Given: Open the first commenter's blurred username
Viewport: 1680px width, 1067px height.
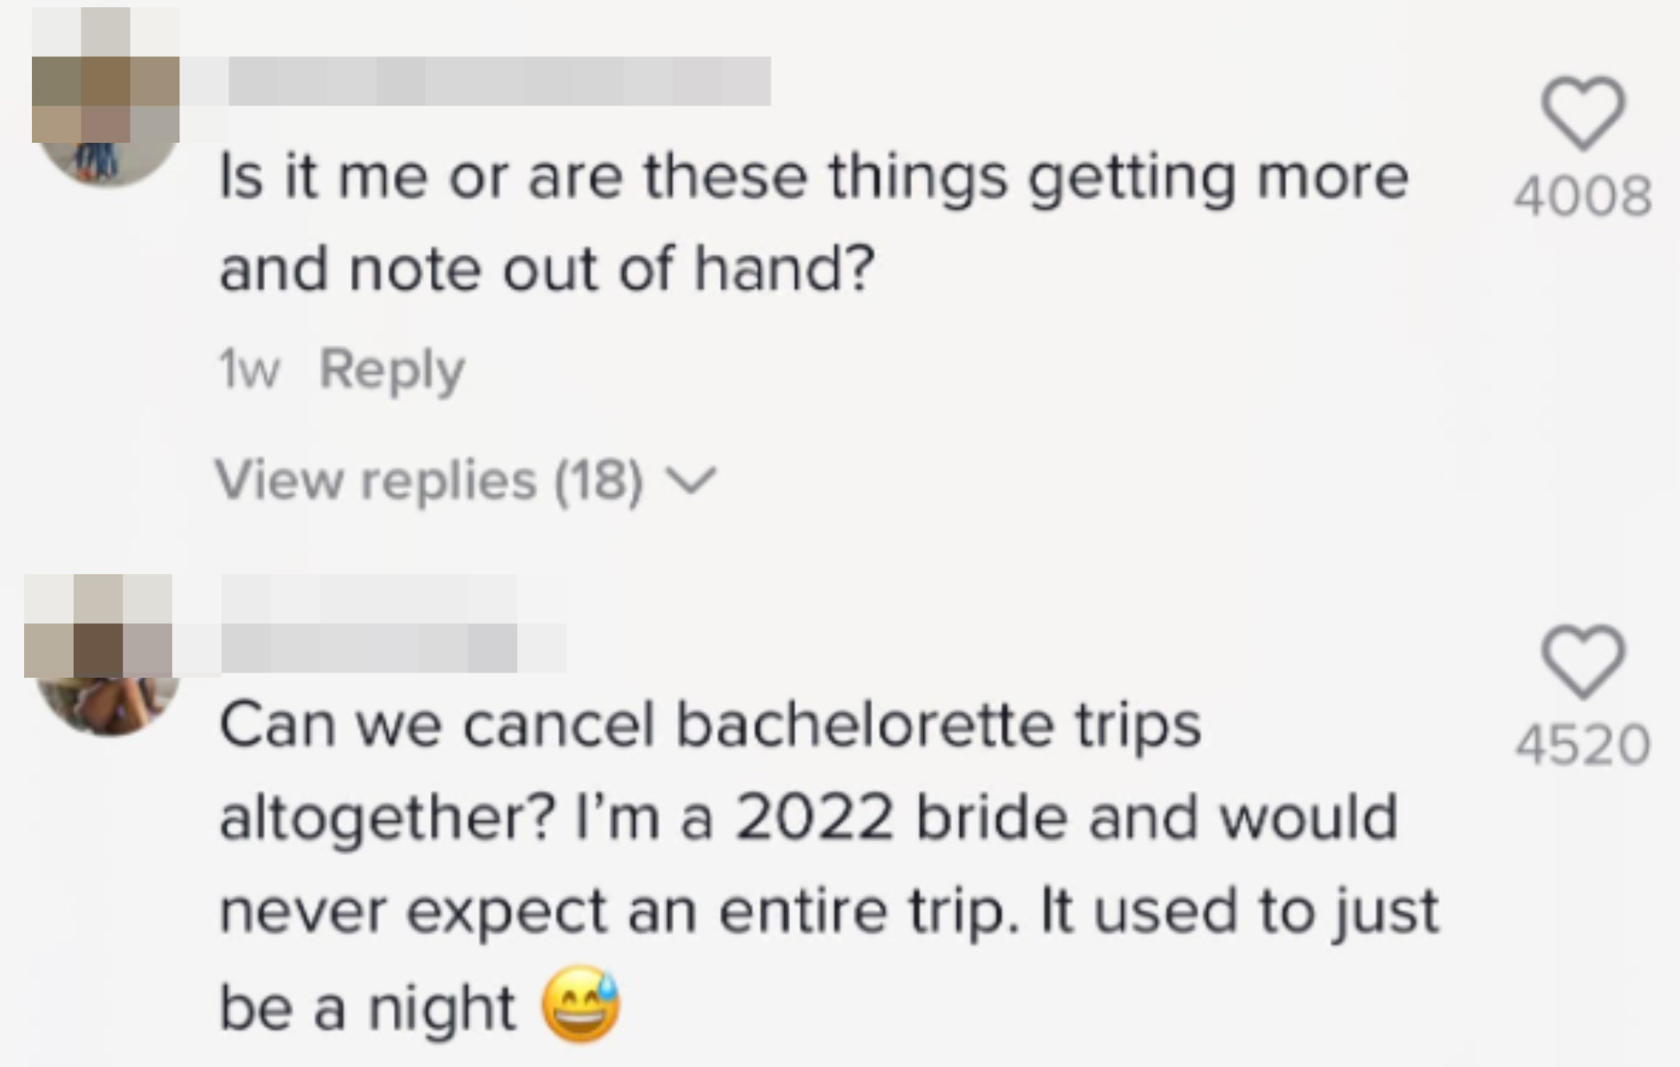Looking at the screenshot, I should pyautogui.click(x=500, y=81).
